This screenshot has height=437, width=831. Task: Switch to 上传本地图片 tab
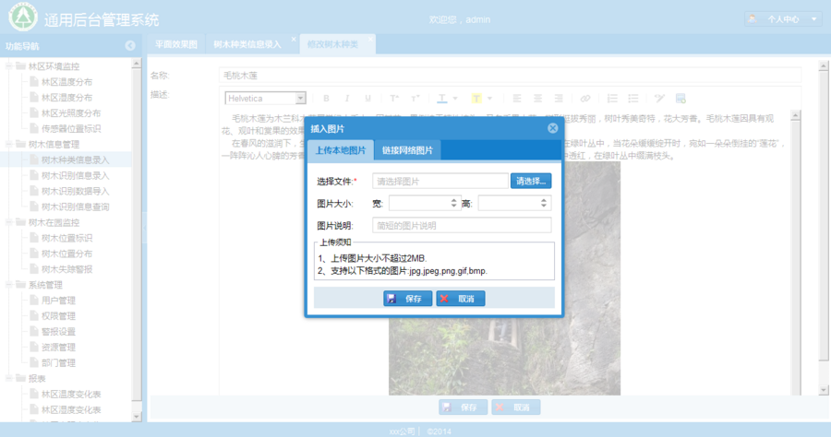[x=341, y=150]
